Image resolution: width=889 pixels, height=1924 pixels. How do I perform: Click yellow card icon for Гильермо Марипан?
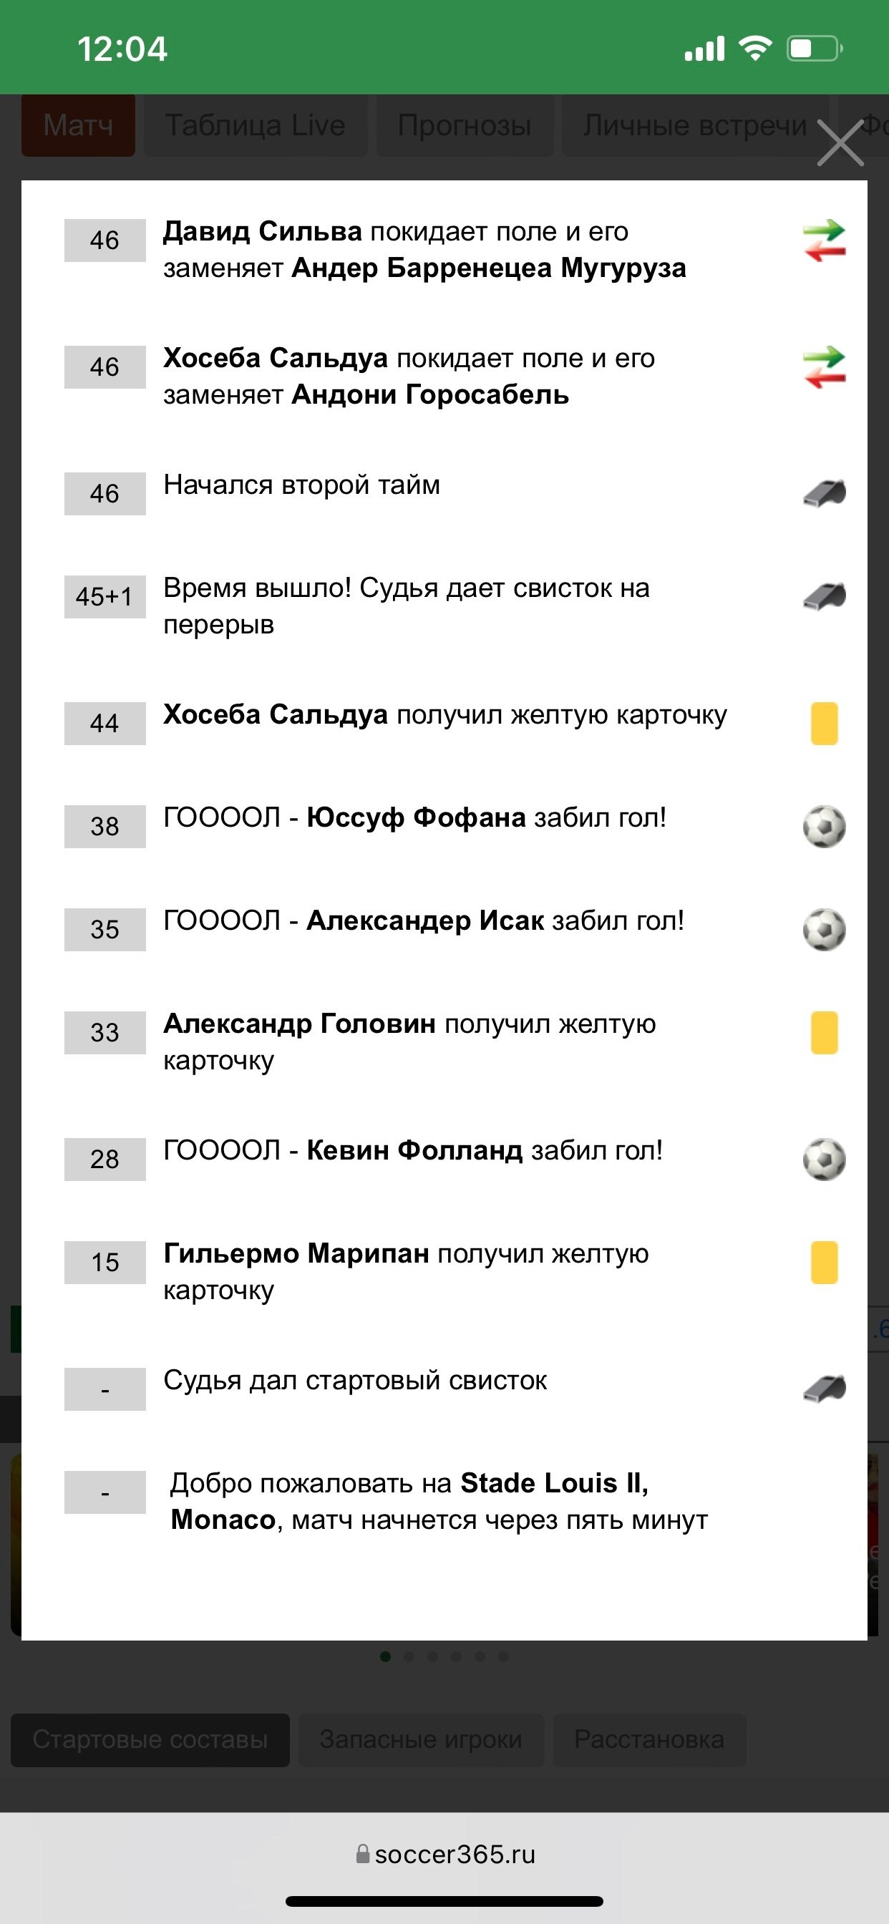(x=824, y=1262)
